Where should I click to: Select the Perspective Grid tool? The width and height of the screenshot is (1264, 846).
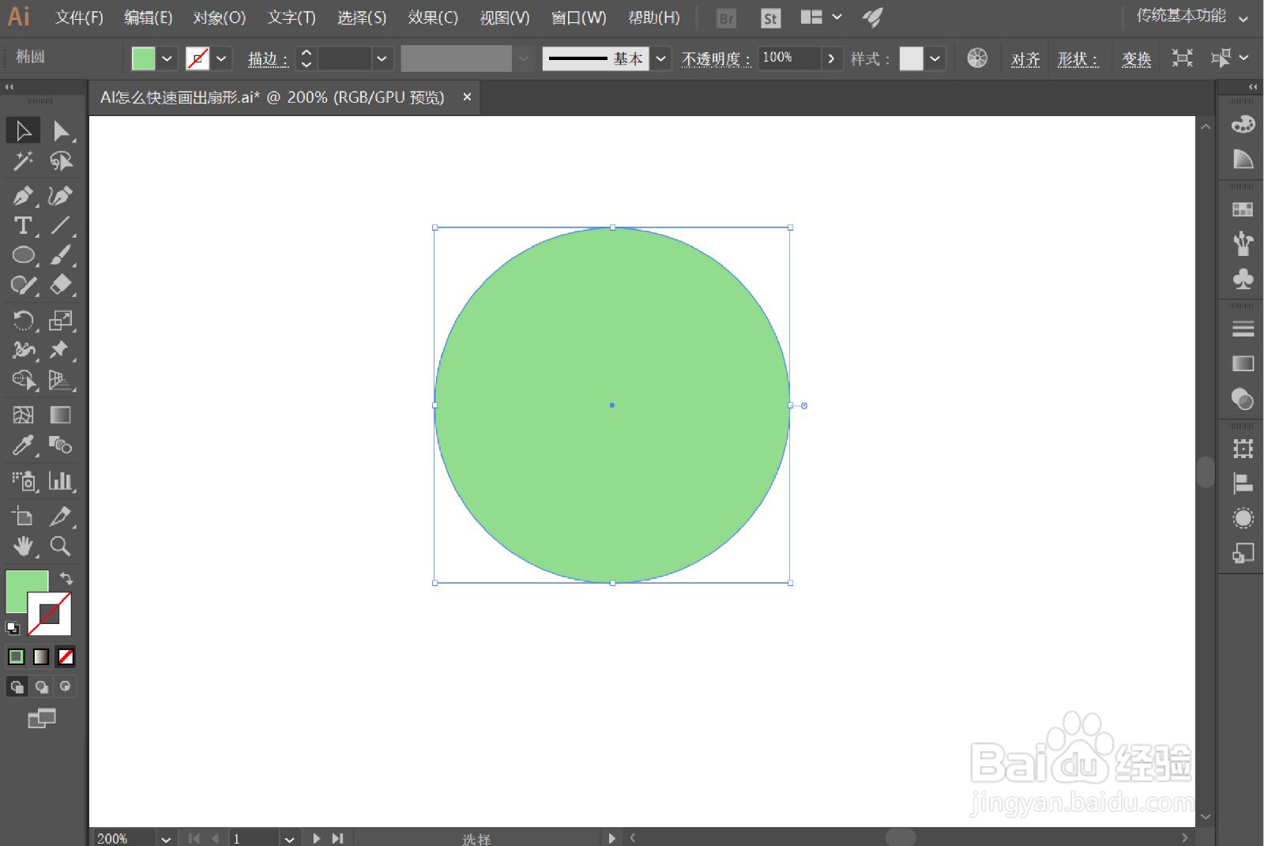click(x=61, y=380)
